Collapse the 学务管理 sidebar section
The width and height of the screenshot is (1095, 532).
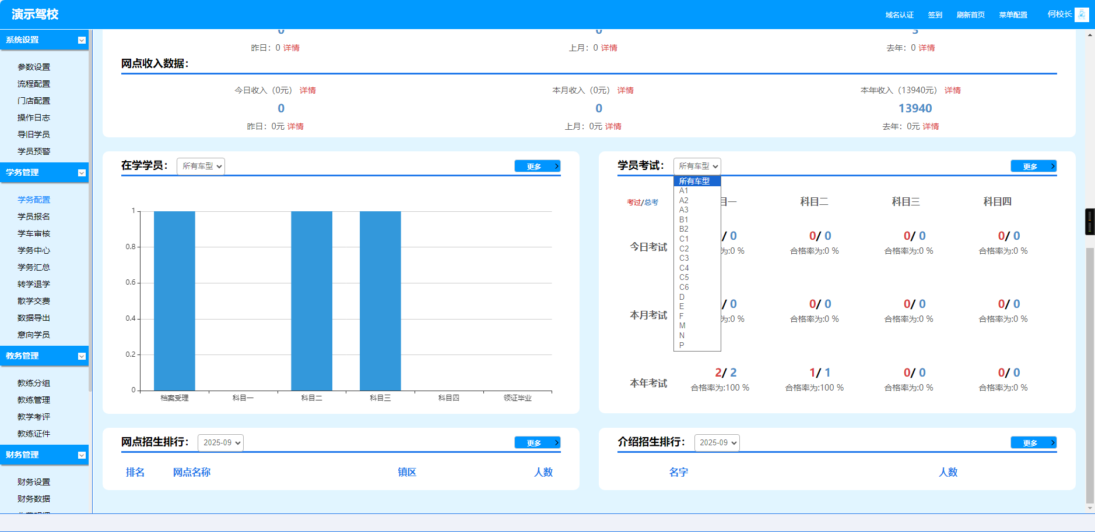pyautogui.click(x=81, y=173)
